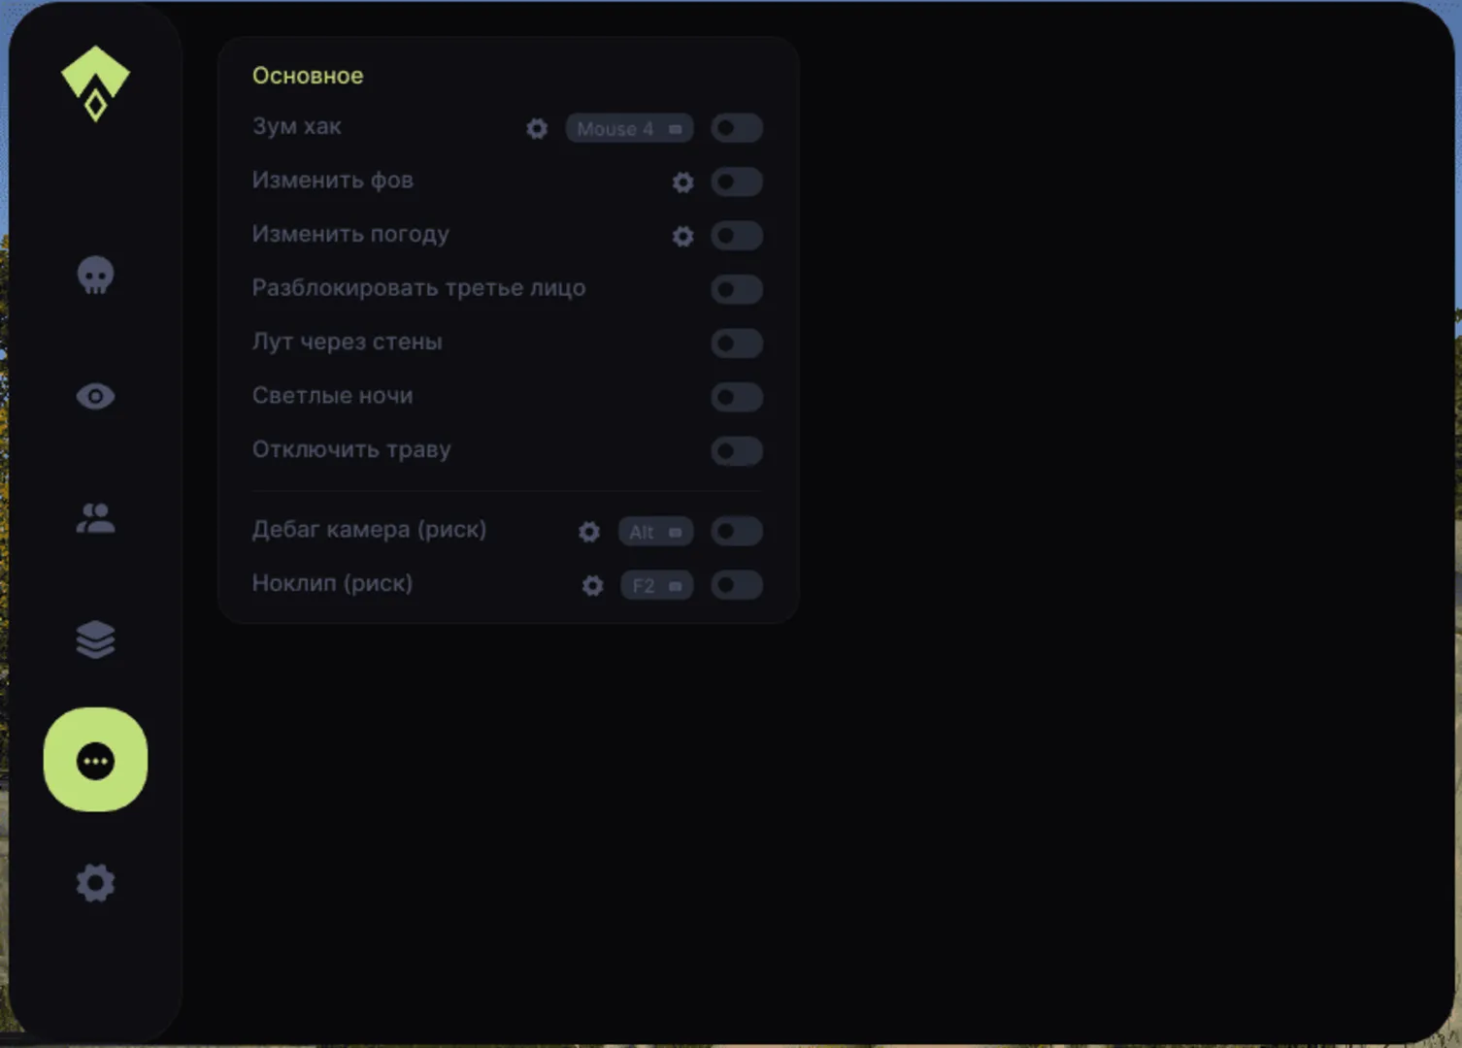Open gear settings for Ноклип (риск)
Image resolution: width=1462 pixels, height=1048 pixels.
tap(592, 586)
